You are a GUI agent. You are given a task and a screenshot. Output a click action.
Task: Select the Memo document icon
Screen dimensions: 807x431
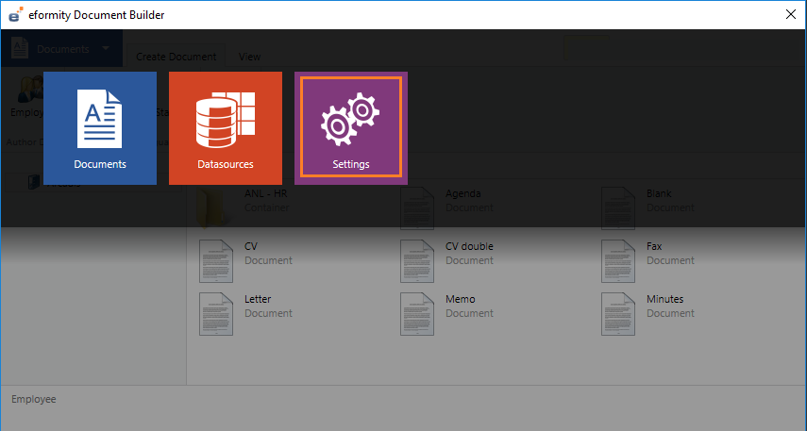417,314
